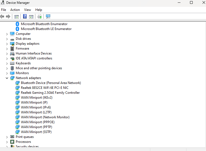Click the Human Interface Devices icon

pos(12,54)
